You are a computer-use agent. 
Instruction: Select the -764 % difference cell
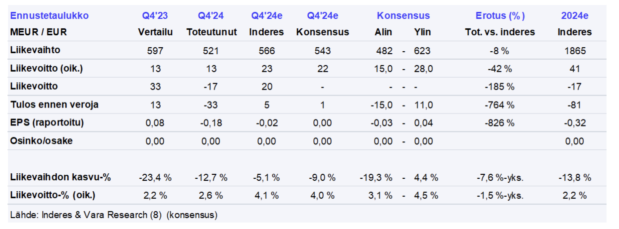click(500, 105)
